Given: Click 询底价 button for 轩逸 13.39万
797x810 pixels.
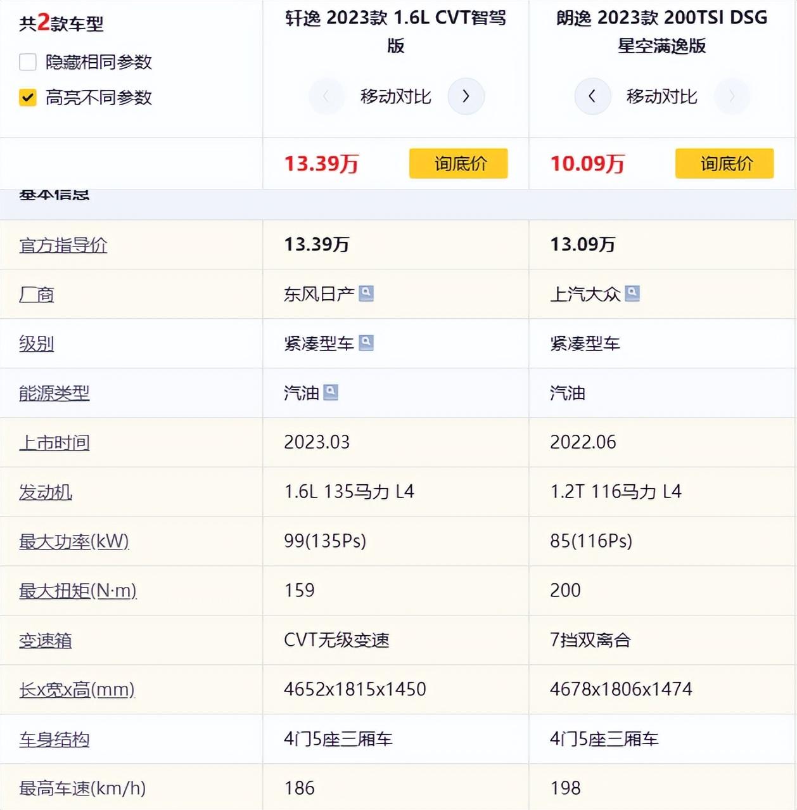Looking at the screenshot, I should pyautogui.click(x=458, y=164).
